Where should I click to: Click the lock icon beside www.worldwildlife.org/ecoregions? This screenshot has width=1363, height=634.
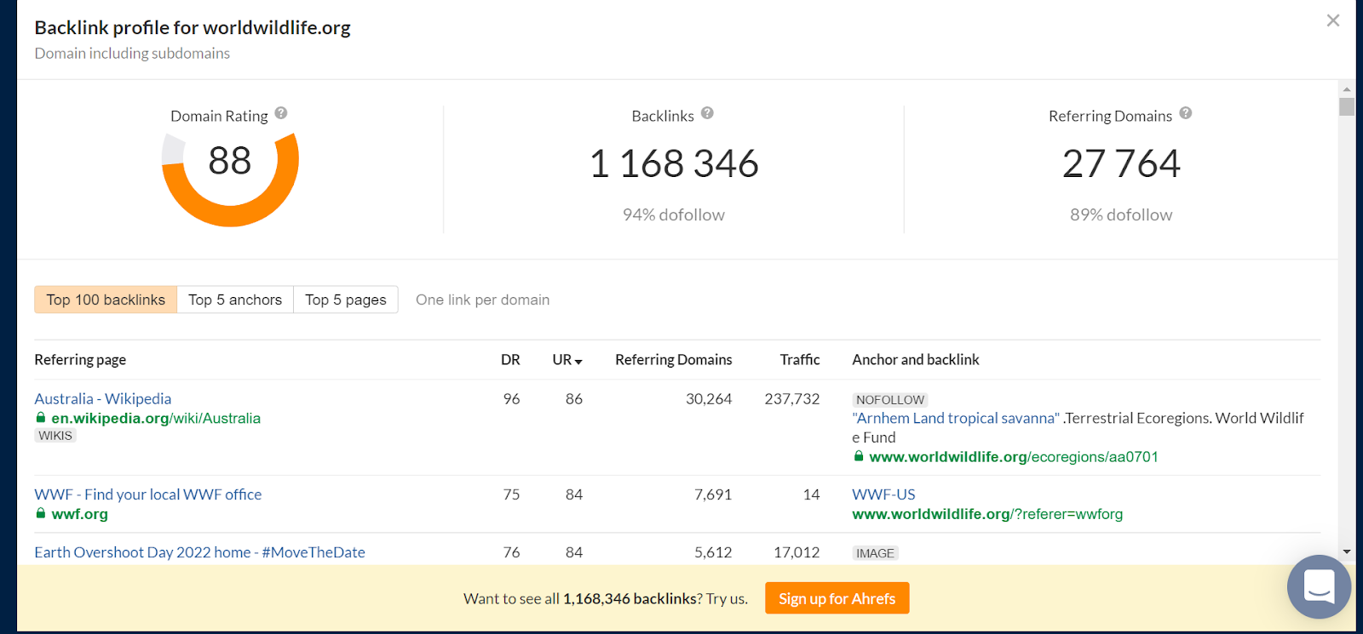coord(858,457)
